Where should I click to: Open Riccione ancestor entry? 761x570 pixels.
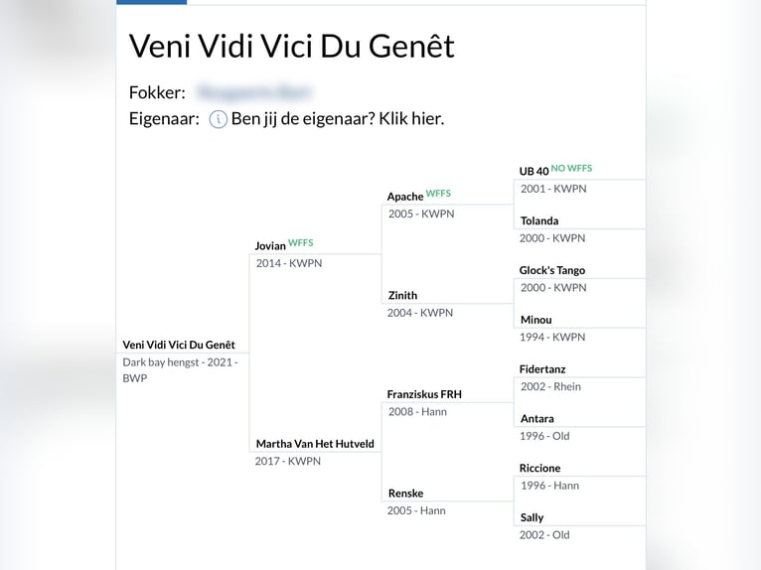coord(540,468)
